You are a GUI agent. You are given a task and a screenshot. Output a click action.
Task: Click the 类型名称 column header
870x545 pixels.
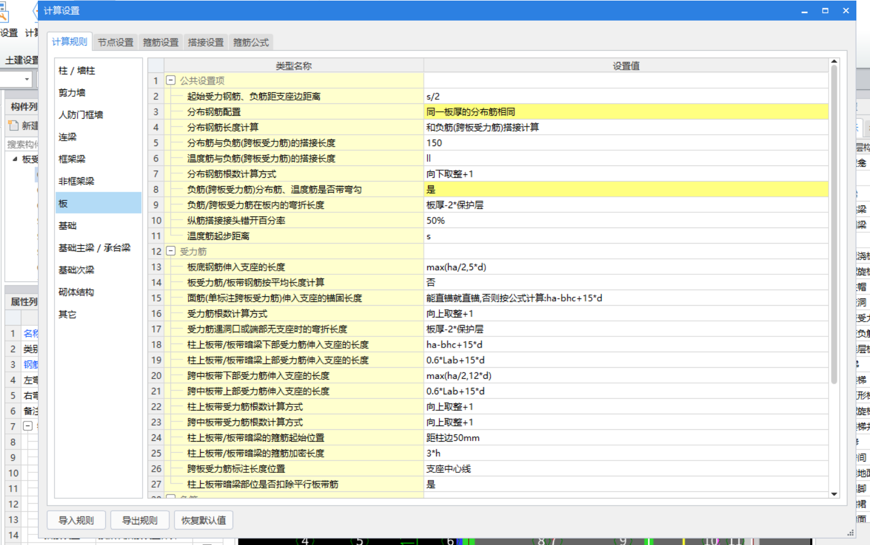pyautogui.click(x=294, y=66)
